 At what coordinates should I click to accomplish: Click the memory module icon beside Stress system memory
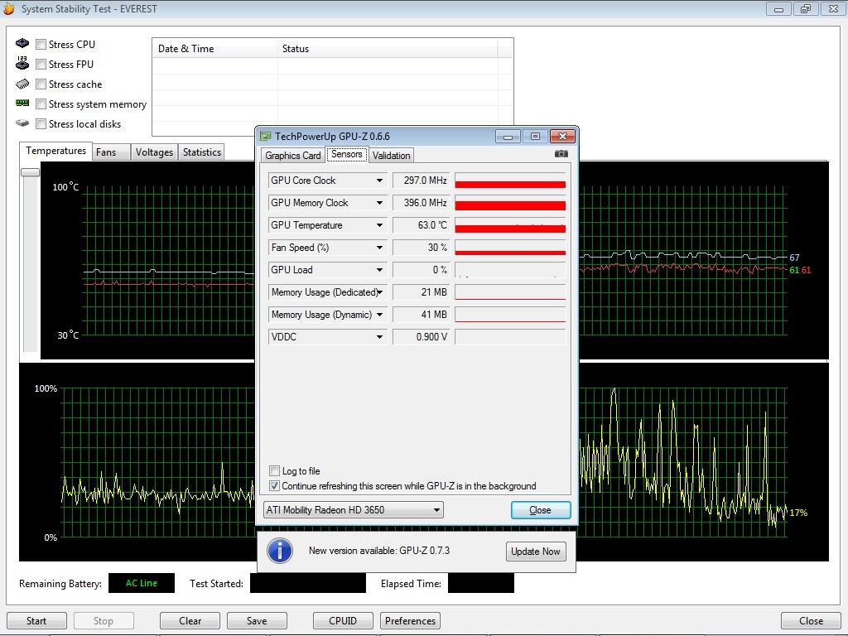(x=22, y=103)
